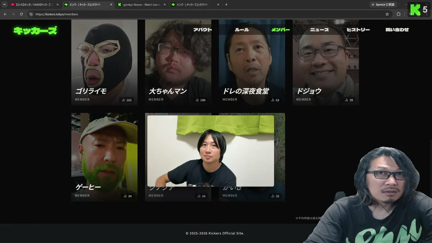Image resolution: width=432 pixels, height=243 pixels.
Task: Switch to the goinkyo Stream tab
Action: (x=141, y=5)
